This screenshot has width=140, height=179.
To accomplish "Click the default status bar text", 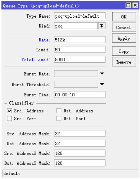I will [x=12, y=173].
